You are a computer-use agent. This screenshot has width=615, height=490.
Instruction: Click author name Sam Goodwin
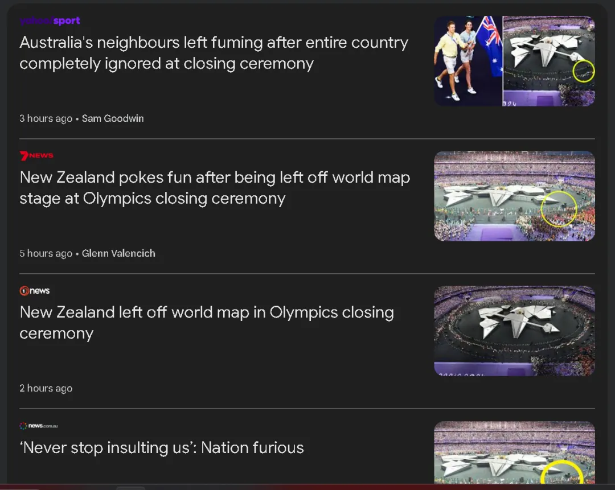coord(113,118)
